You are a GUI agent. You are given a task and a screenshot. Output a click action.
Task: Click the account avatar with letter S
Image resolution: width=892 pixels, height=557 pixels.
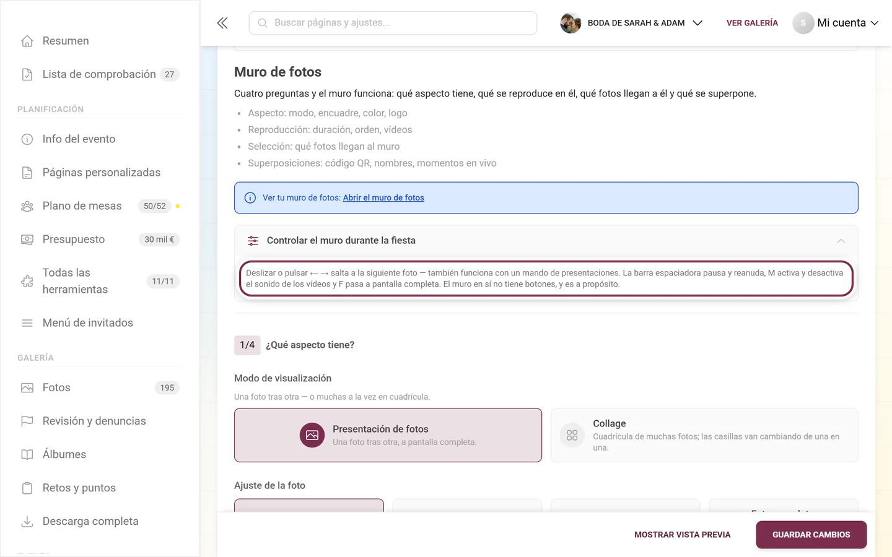coord(803,23)
